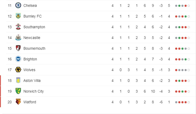Open the Chelsea team name link
Screen dimensions: 196x114
click(30, 5)
